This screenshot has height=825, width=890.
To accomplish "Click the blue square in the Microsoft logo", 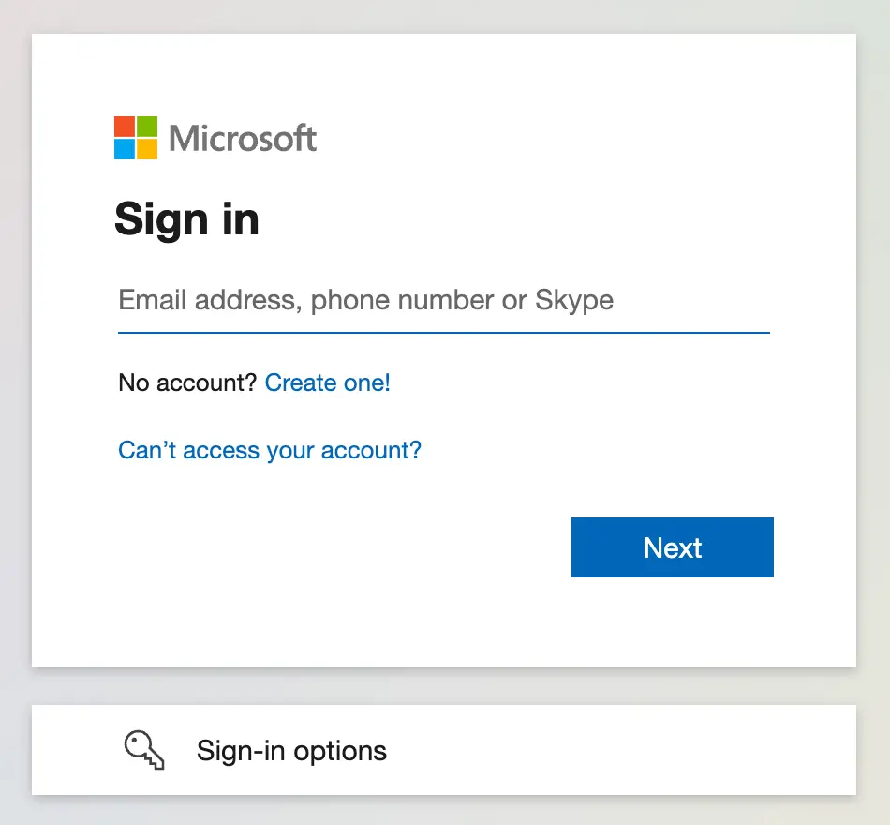I will tap(123, 148).
